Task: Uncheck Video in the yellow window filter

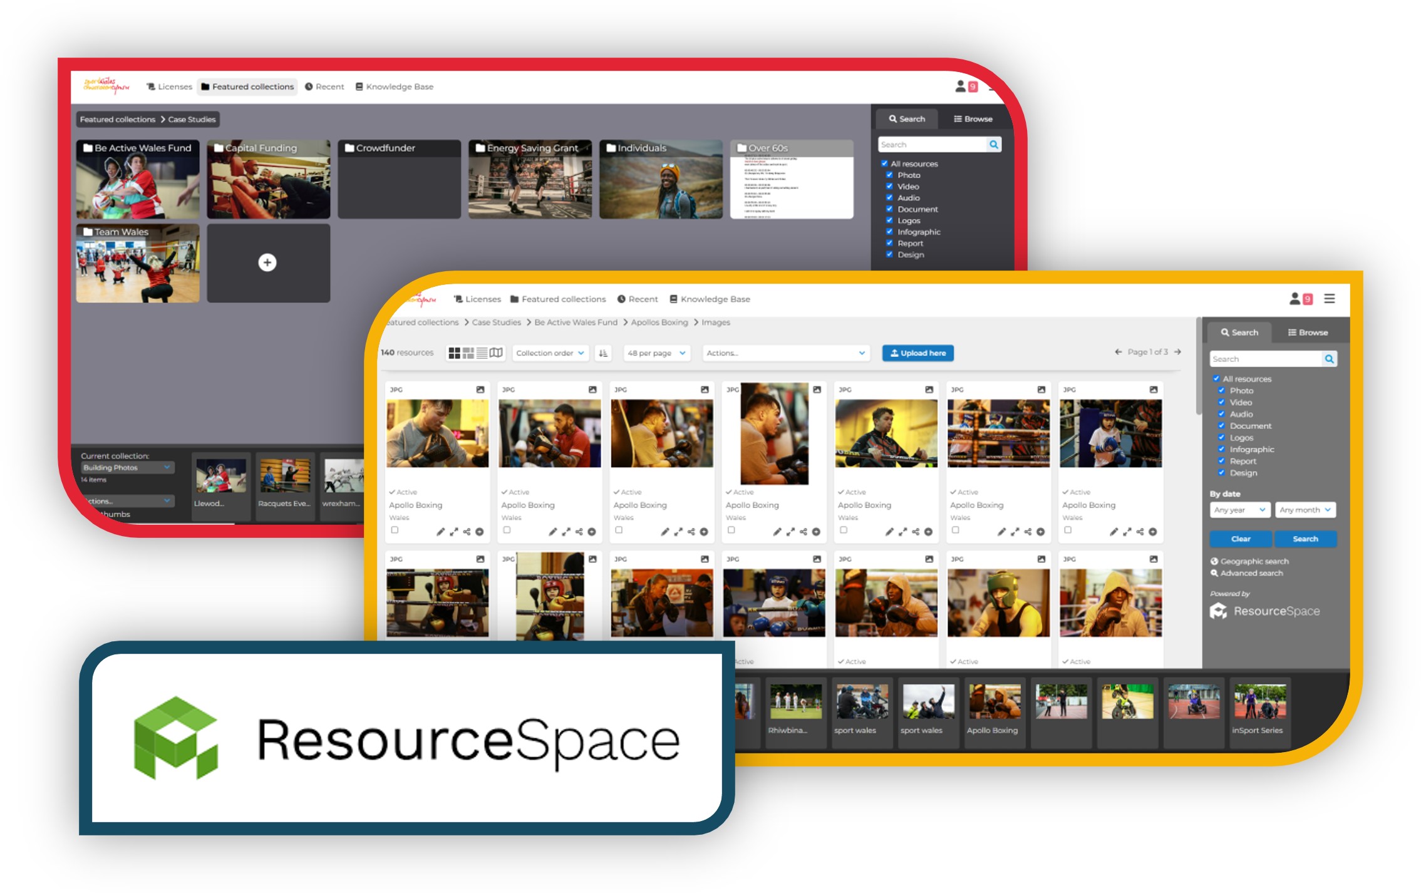Action: (x=1221, y=402)
